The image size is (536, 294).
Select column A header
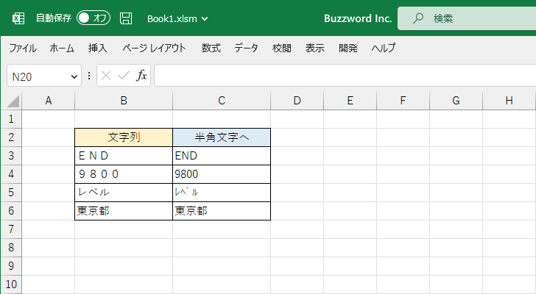point(48,101)
